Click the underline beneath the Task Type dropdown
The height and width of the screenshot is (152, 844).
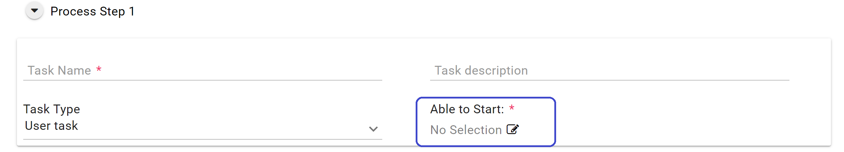(x=202, y=139)
